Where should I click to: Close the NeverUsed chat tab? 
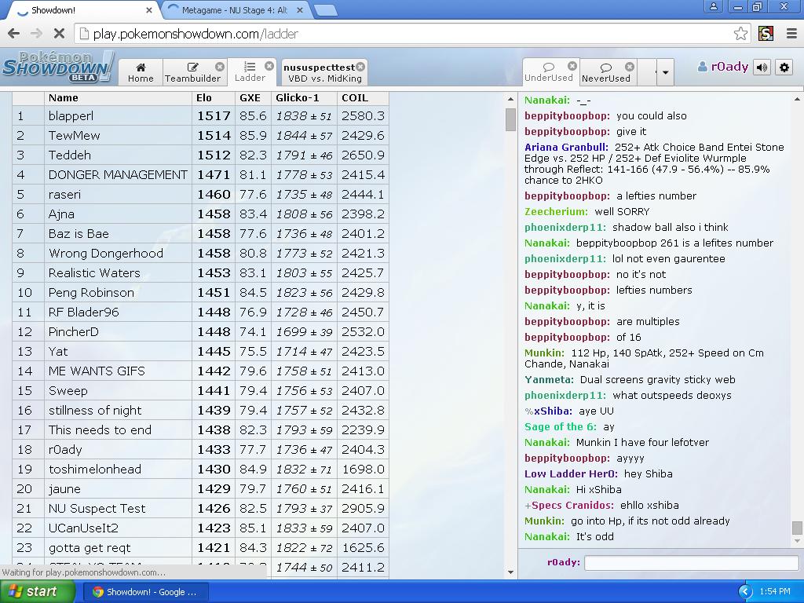[629, 67]
